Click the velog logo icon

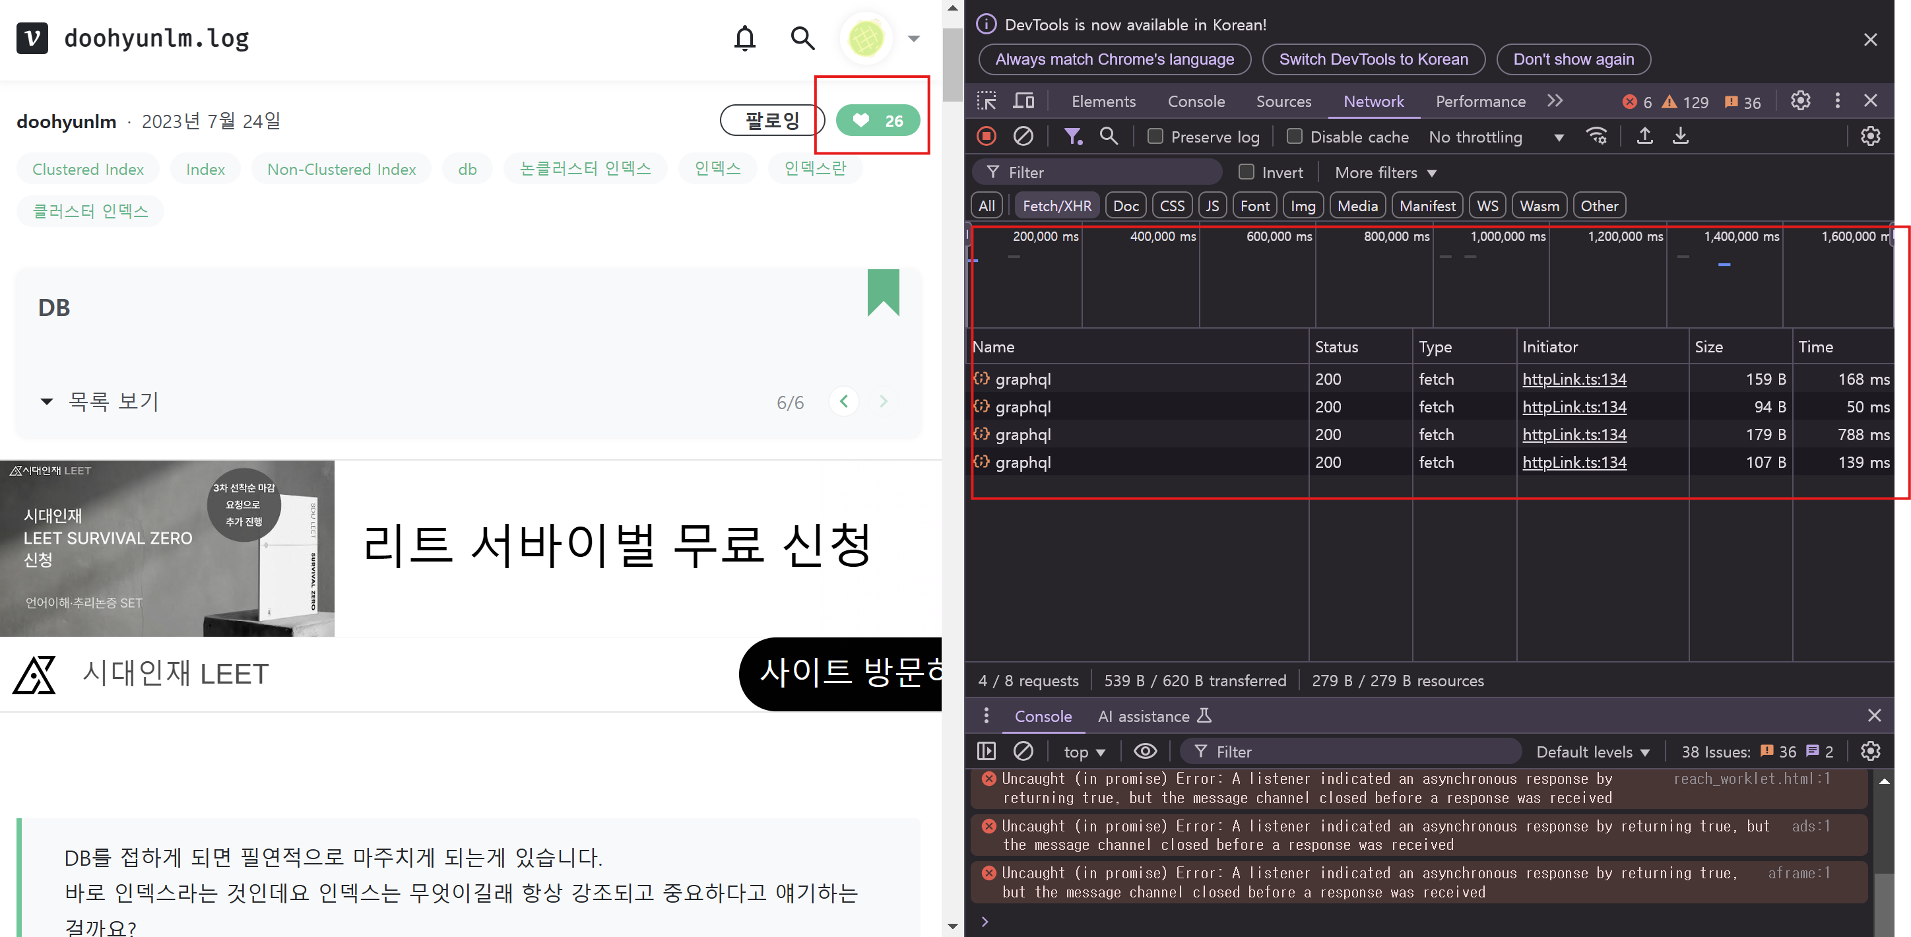32,38
